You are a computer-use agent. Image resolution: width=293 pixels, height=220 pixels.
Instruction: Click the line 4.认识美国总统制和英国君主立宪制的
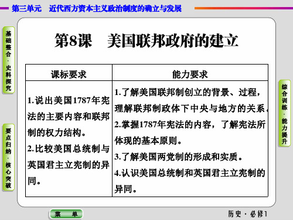pos(190,173)
